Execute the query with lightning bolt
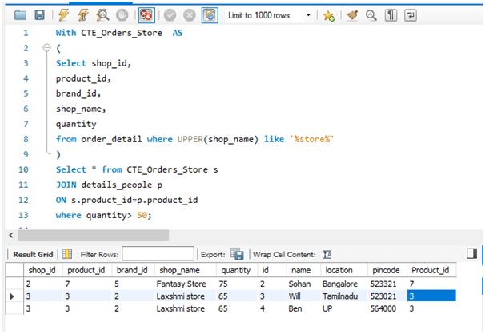Screen dimensions: 485x334 click(x=62, y=15)
